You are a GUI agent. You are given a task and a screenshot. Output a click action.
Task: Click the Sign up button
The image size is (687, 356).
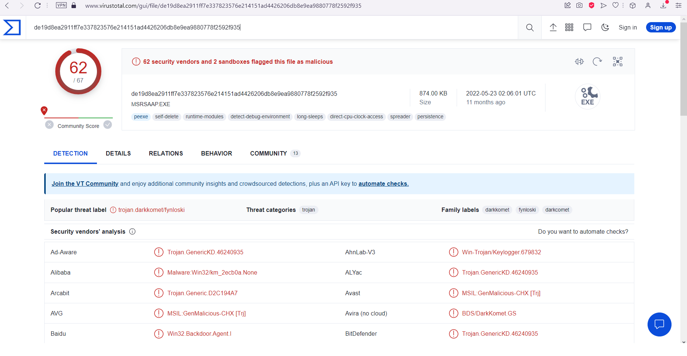pyautogui.click(x=661, y=28)
